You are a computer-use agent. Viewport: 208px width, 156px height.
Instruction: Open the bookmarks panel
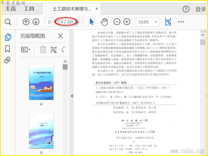coord(8,49)
